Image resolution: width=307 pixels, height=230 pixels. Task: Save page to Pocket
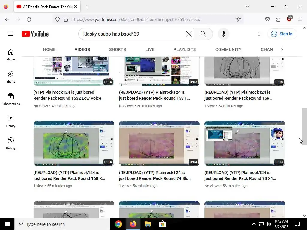coord(267,19)
